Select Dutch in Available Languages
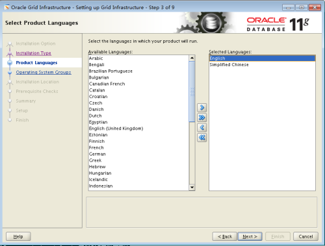This screenshot has width=325, height=246. (x=138, y=116)
